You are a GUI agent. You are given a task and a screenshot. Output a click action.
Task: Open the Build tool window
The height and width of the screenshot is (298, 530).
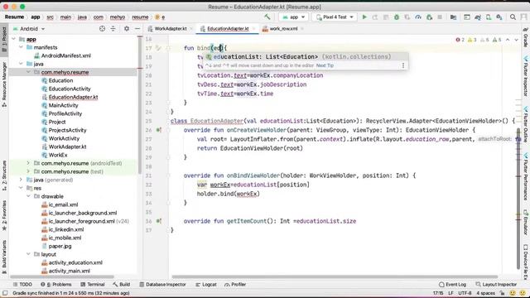(122, 285)
